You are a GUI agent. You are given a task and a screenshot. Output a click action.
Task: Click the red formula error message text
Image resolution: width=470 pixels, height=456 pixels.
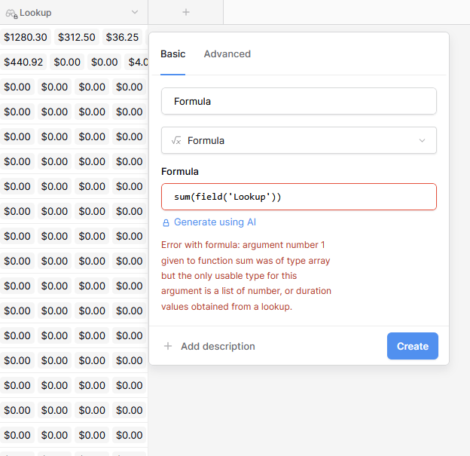point(246,276)
